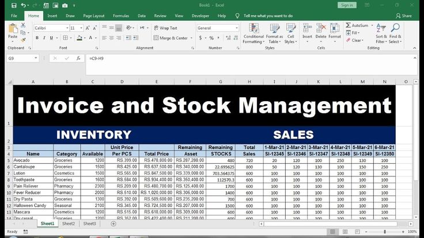Screen dimensions: 424x238
Task: Apply accounting dollar format
Action: pos(200,38)
